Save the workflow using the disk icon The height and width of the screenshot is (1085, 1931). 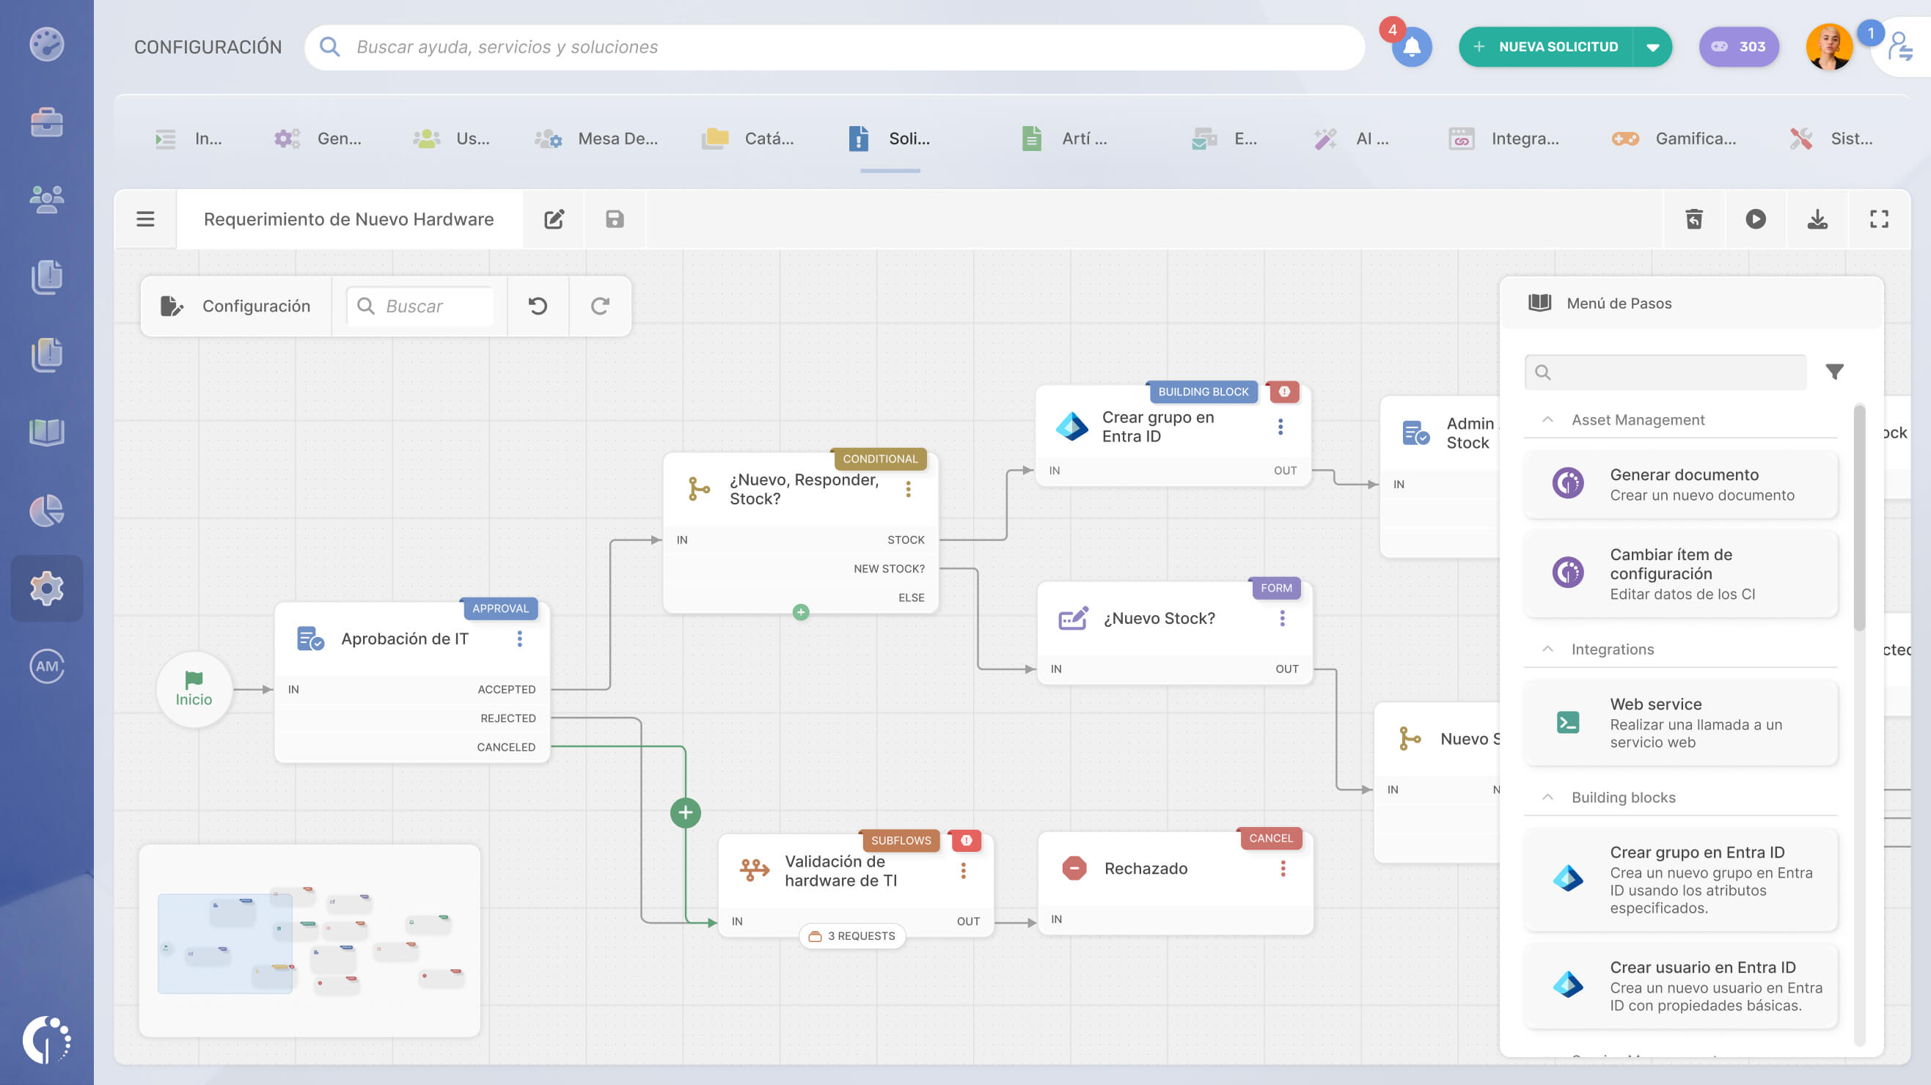pyautogui.click(x=614, y=218)
